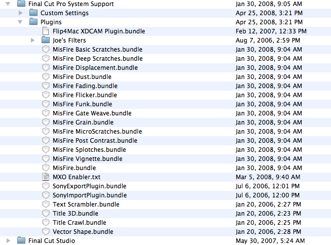This screenshot has height=245, width=331.
Task: Click the MXO Enabler.txt text file icon
Action: (x=46, y=177)
